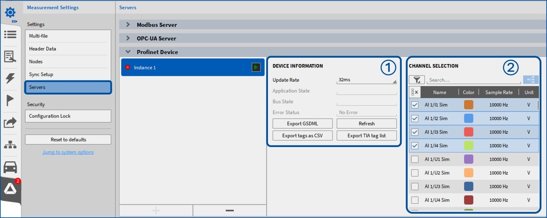Open the vehicle car sidebar icon
Viewport: 547px width, 218px height.
(x=10, y=167)
